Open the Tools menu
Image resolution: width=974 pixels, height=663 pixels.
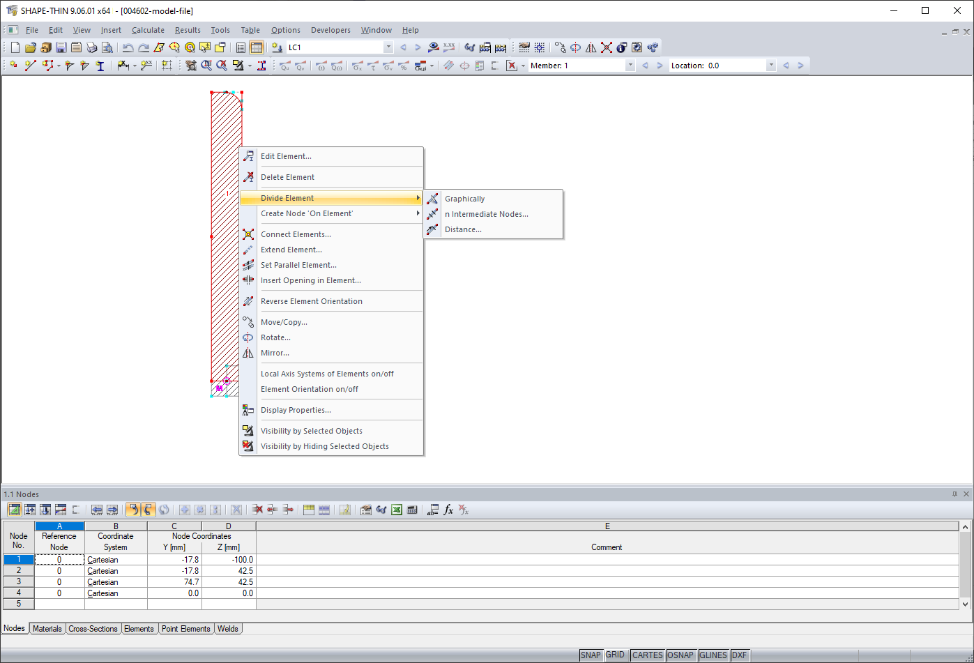[220, 30]
